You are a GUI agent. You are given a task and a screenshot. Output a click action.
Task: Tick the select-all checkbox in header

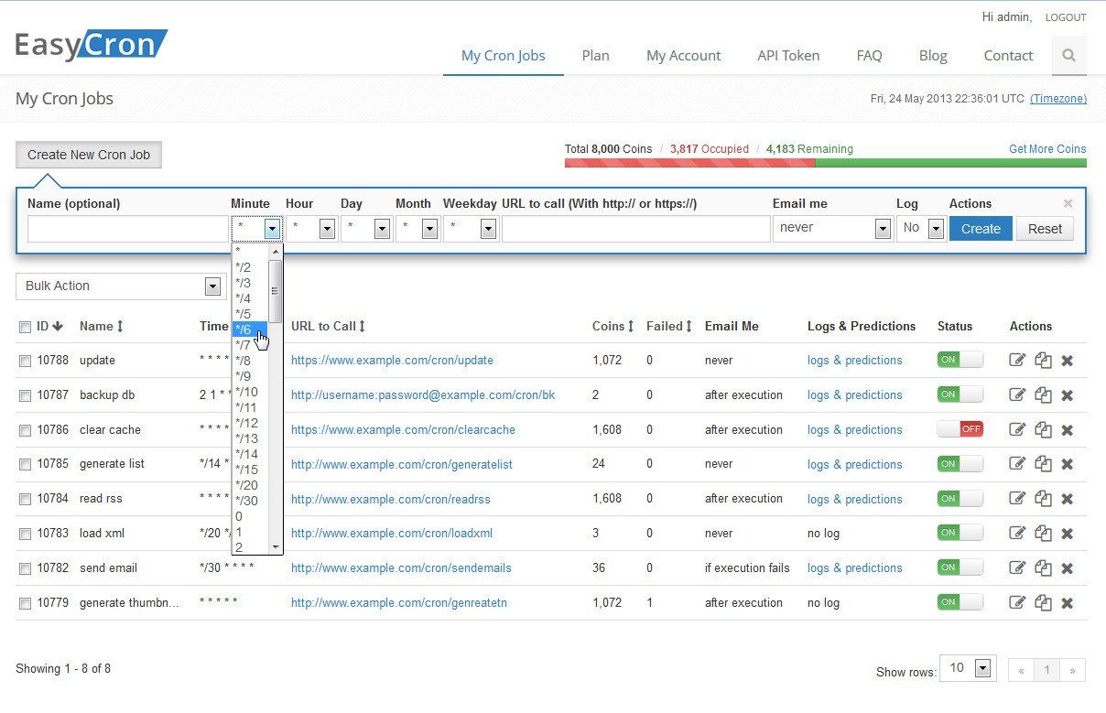pos(26,327)
